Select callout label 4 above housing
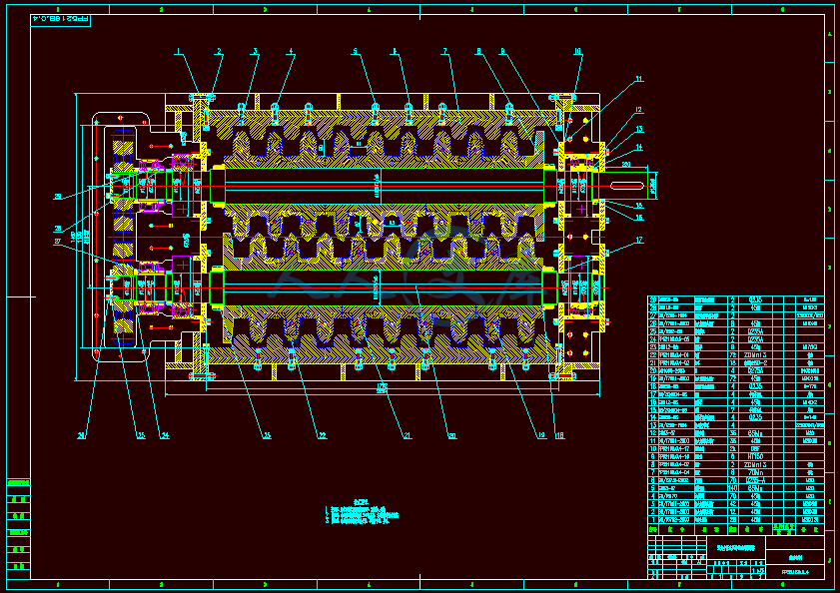The height and width of the screenshot is (593, 840). [291, 52]
